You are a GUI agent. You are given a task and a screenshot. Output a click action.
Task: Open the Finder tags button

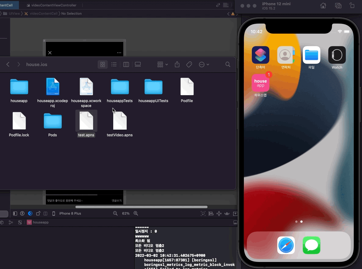point(189,64)
